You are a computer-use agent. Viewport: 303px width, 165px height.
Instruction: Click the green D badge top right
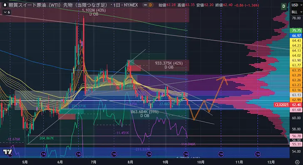[283, 6]
